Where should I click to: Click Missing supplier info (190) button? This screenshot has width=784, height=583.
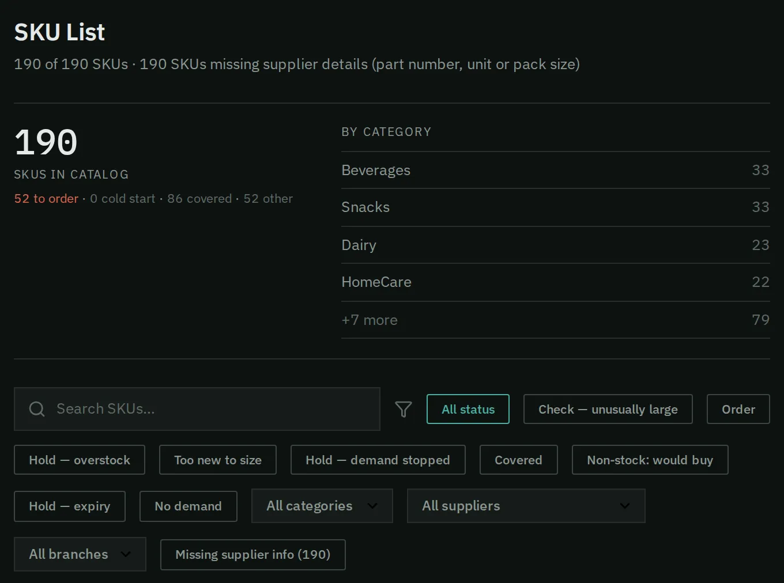coord(253,554)
